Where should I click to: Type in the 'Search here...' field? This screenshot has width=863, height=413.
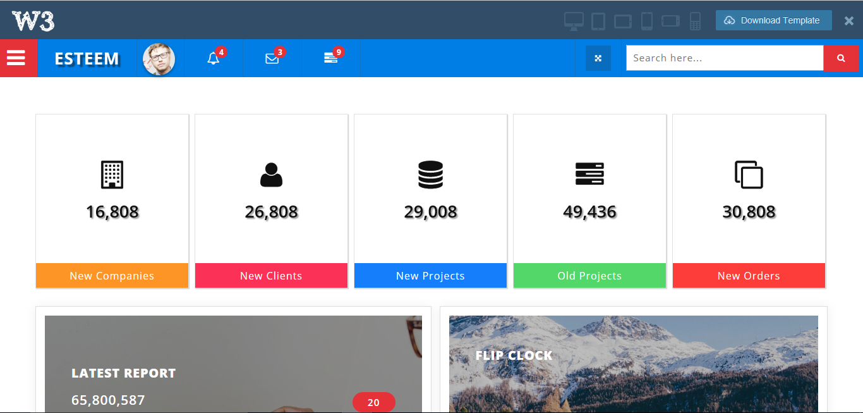[x=724, y=58]
